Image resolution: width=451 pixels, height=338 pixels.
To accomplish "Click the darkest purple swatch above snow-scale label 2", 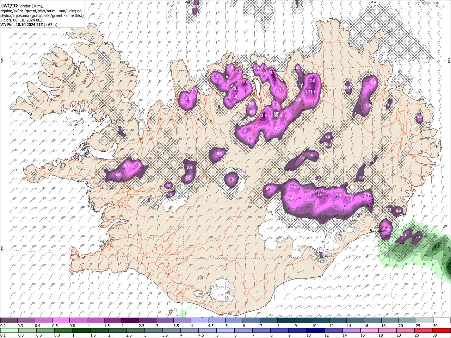I will point(130,321).
